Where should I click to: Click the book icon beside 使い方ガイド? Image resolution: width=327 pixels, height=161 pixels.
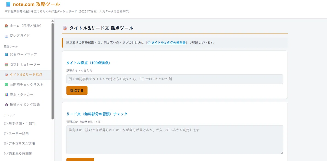click(x=6, y=36)
